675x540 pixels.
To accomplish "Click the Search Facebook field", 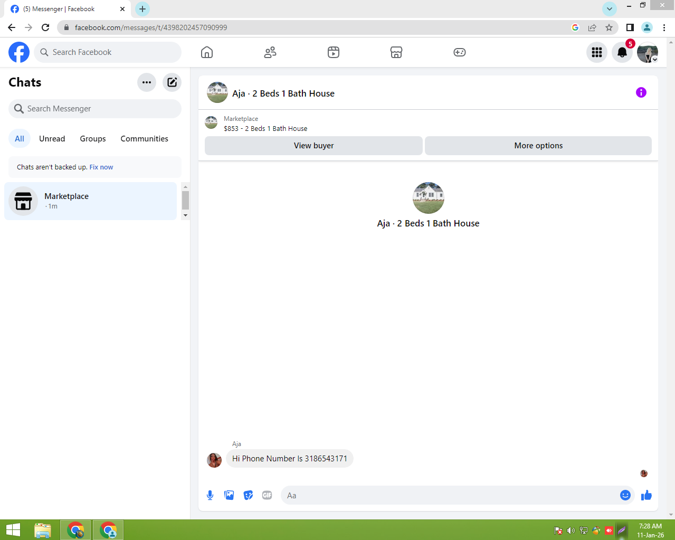I will click(108, 52).
